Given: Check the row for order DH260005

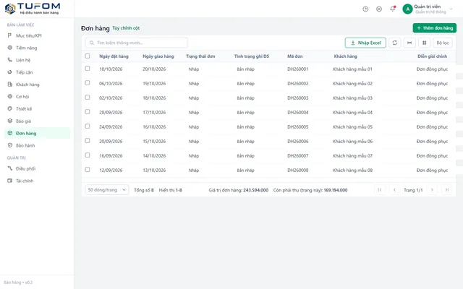Looking at the screenshot, I should click(x=88, y=126).
